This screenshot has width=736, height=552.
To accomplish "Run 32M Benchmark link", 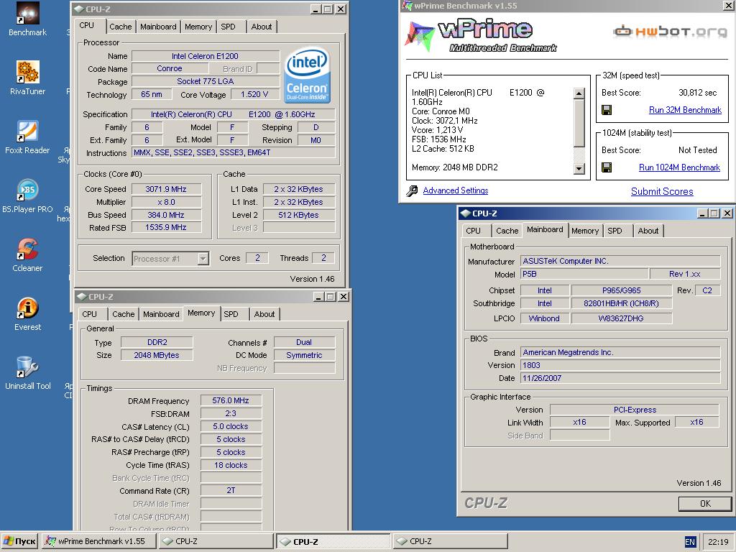I will [x=685, y=110].
